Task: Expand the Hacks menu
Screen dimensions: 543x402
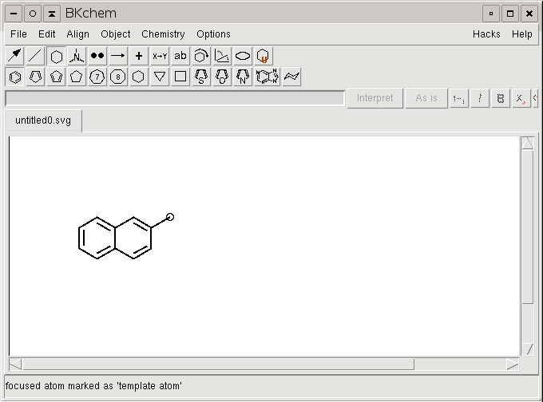Action: coord(486,34)
